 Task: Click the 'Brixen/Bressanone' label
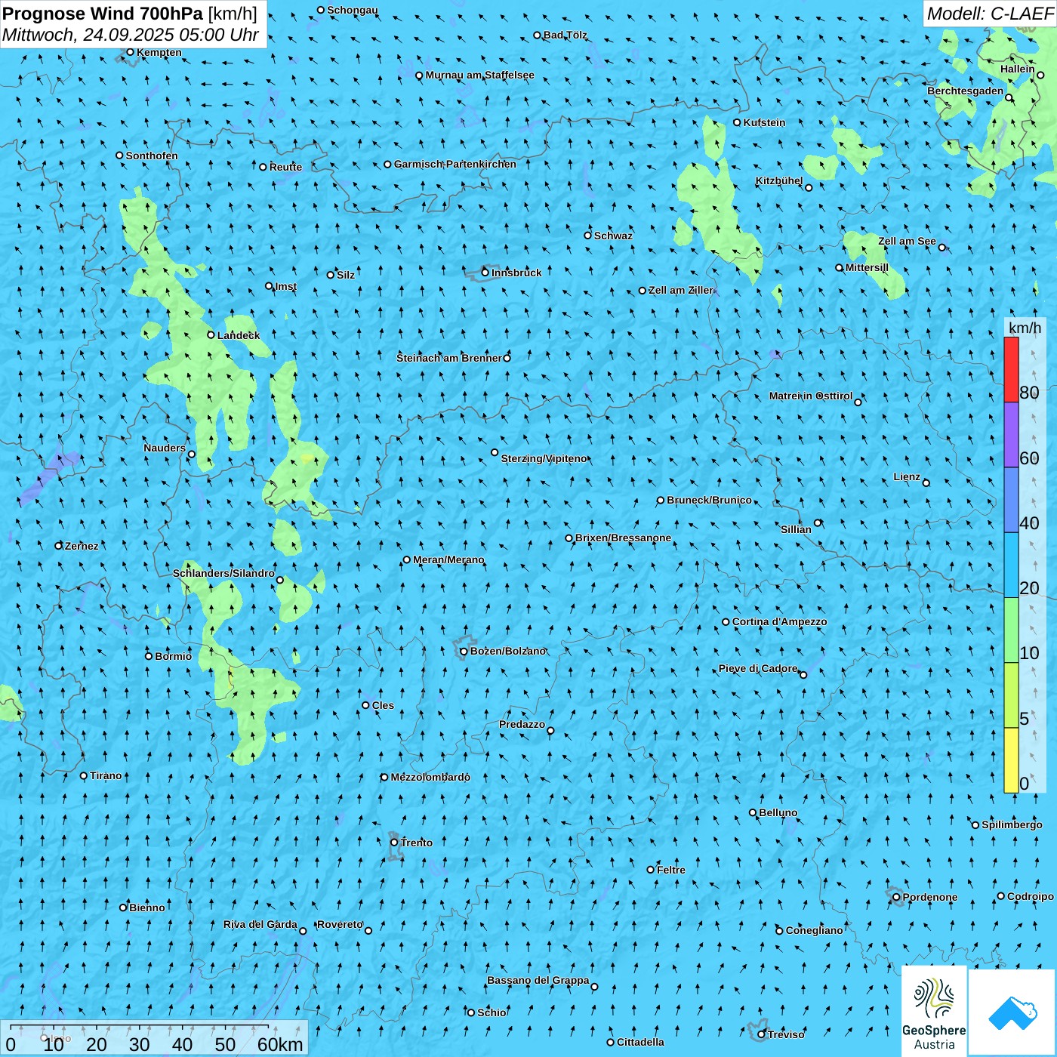[x=623, y=538]
